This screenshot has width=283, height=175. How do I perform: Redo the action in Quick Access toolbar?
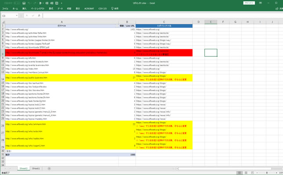(x=35, y=3)
